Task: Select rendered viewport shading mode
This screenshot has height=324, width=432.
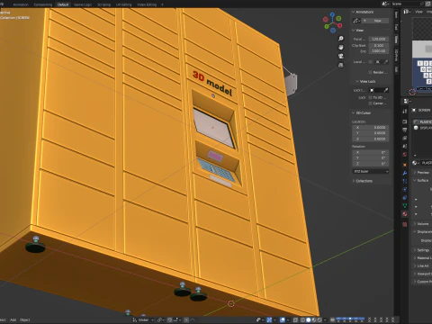Action: coord(319,319)
